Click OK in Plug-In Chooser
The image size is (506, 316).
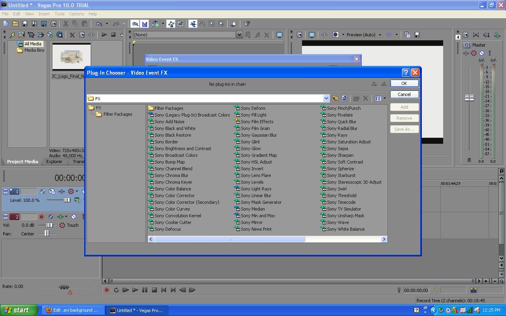click(x=404, y=83)
